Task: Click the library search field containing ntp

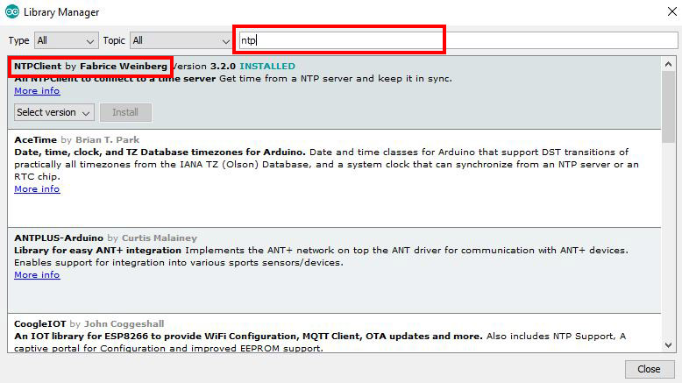Action: [458, 40]
